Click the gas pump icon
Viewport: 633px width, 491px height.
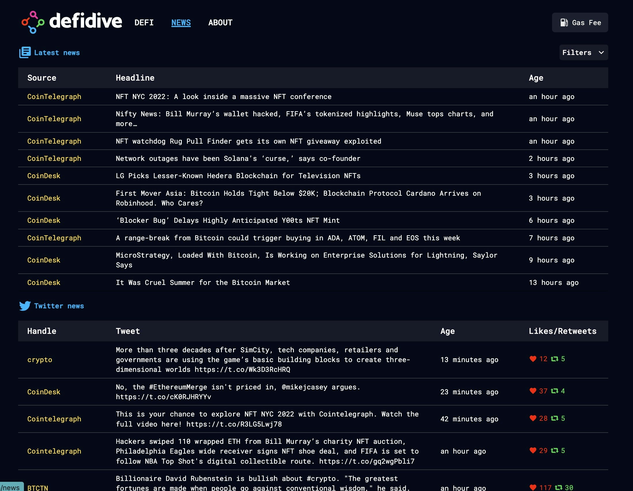[564, 22]
